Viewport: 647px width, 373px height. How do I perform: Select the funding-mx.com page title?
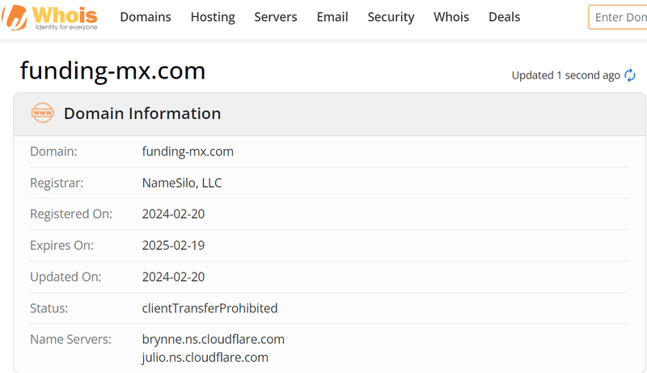click(x=112, y=70)
